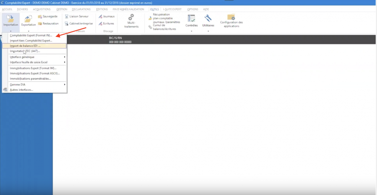The image size is (377, 195).
Task: Click the BIC/IS/RN header text
Action: point(115,38)
